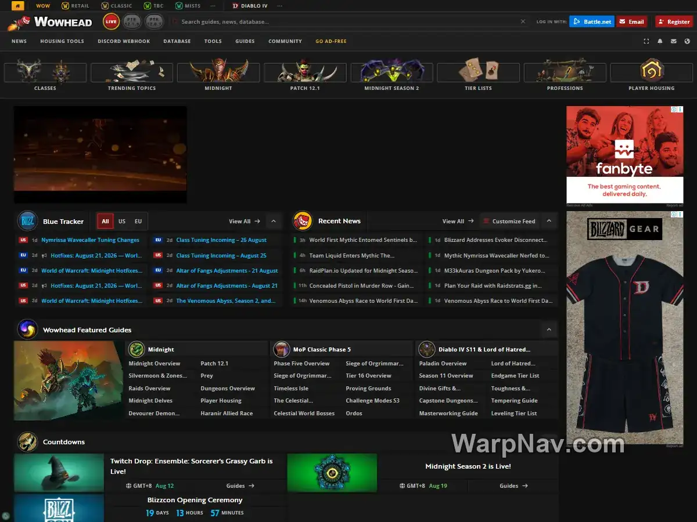Open Guides for Twitch Drop countdown
This screenshot has width=697, height=522.
click(240, 486)
